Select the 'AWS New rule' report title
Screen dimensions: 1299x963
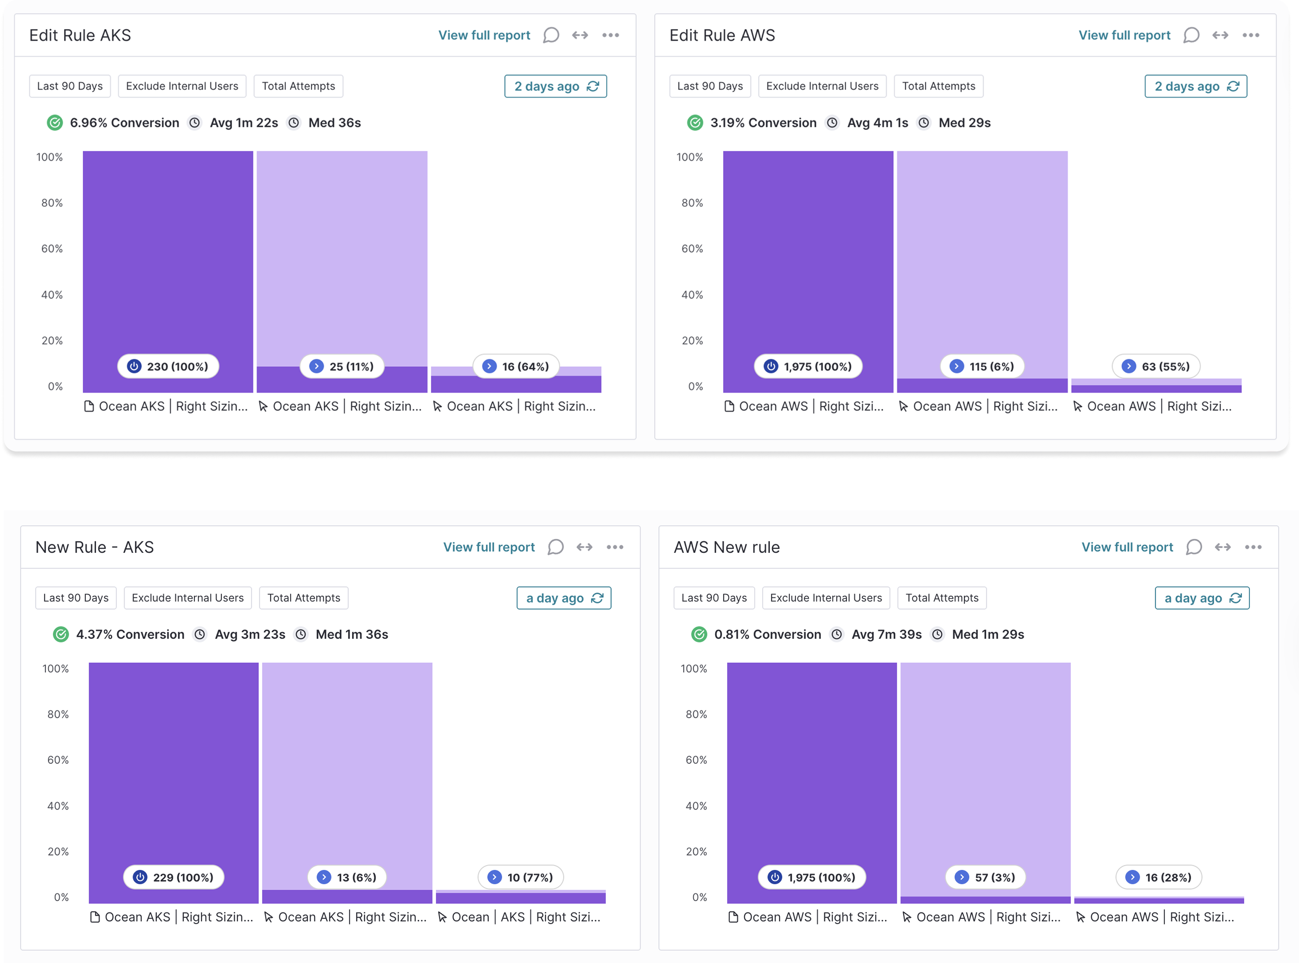point(727,547)
